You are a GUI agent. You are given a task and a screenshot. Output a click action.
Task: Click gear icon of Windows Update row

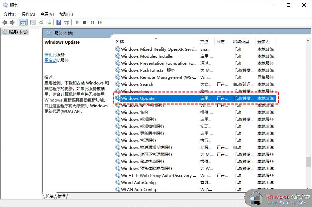tap(118, 98)
